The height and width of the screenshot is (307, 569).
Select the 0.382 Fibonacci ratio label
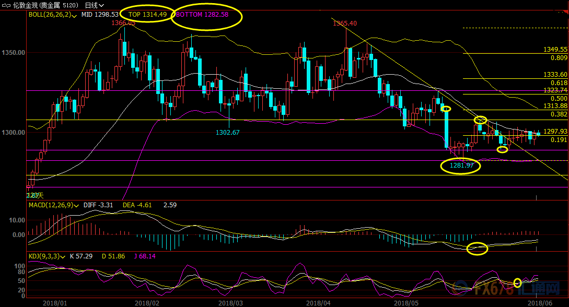coord(559,114)
